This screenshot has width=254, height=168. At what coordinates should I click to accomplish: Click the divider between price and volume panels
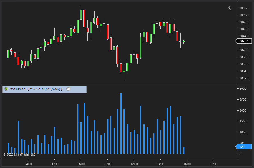(x=120, y=85)
